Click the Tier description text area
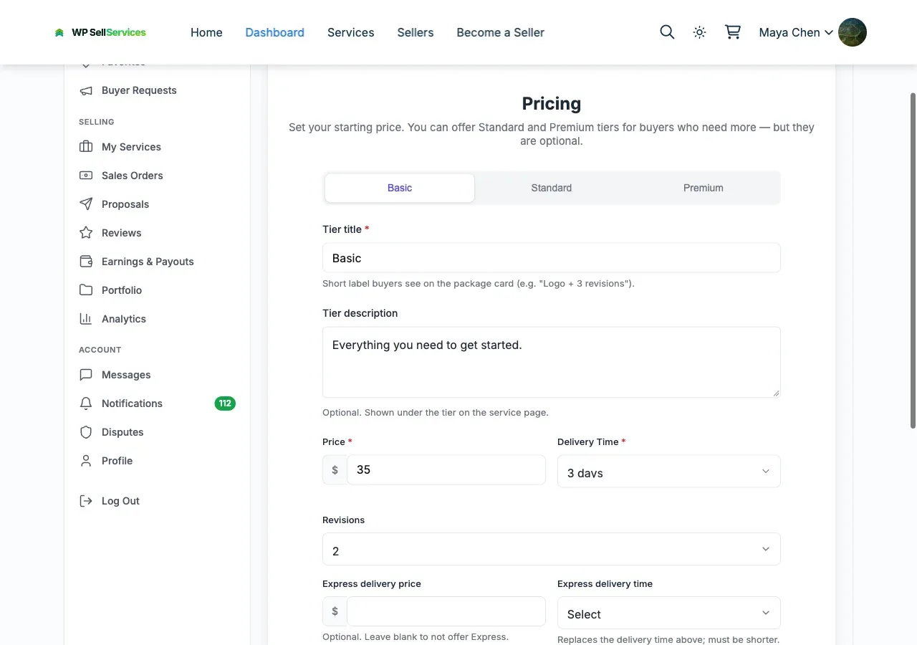 coord(551,362)
